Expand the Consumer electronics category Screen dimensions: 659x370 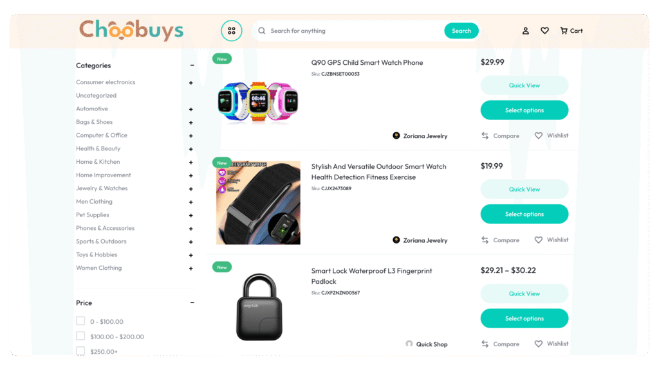[190, 83]
